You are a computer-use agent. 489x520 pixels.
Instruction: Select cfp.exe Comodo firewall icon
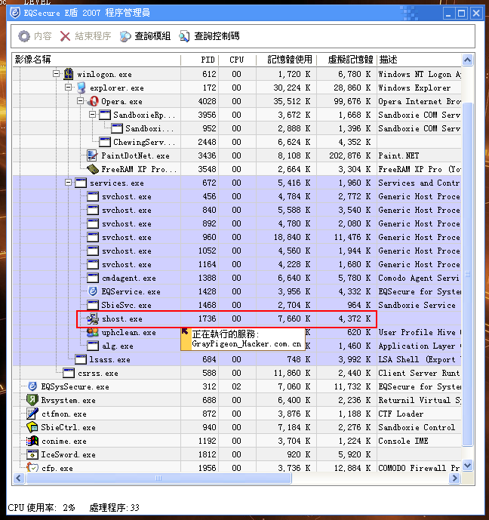[x=32, y=467]
